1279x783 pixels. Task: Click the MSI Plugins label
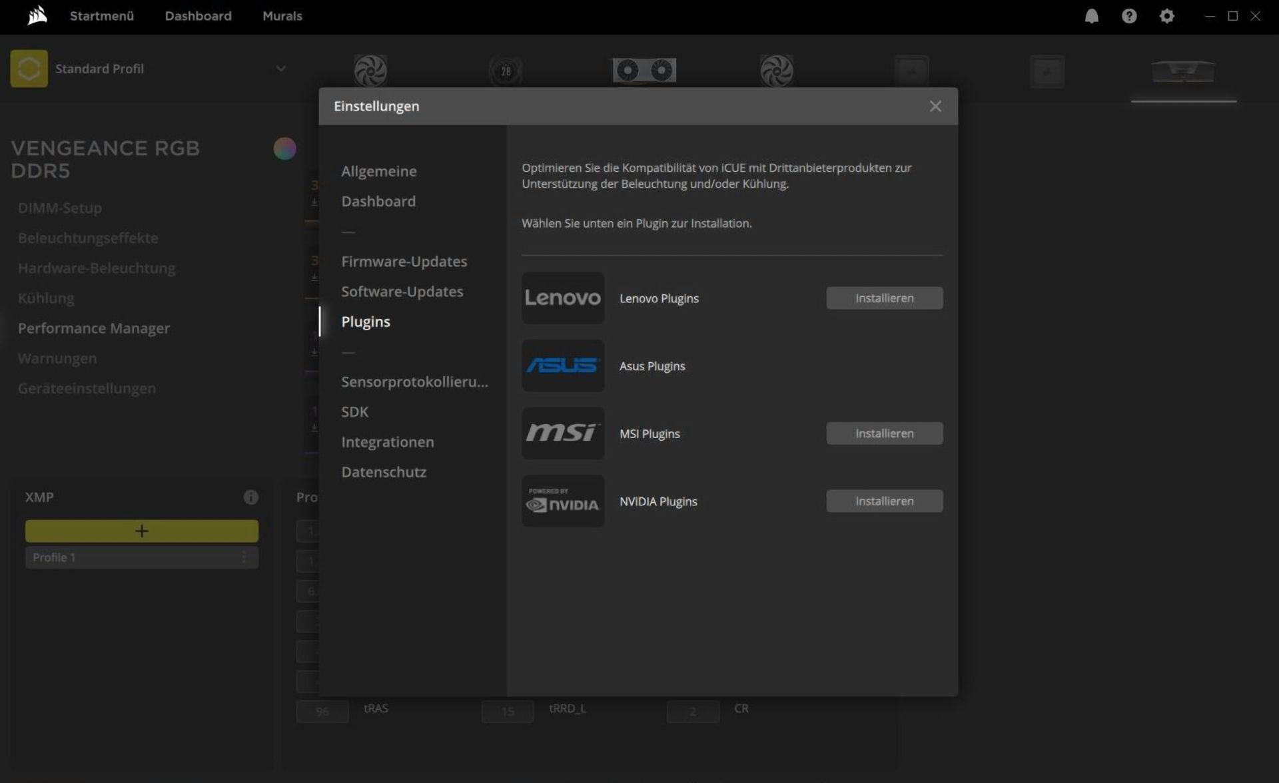coord(649,433)
